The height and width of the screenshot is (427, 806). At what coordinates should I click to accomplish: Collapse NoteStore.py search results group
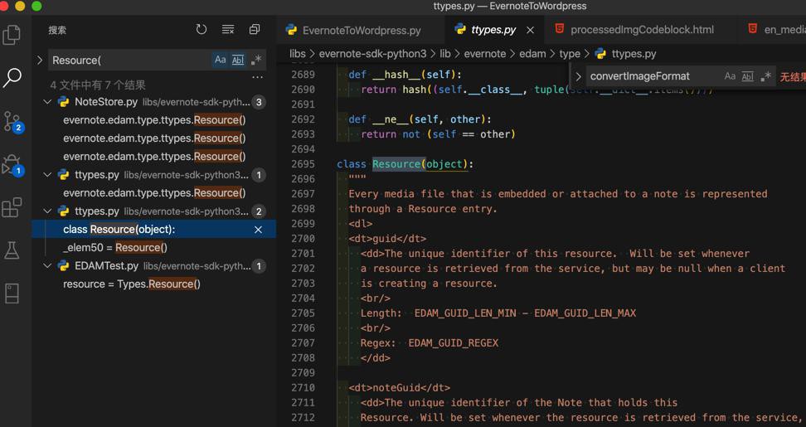click(47, 102)
